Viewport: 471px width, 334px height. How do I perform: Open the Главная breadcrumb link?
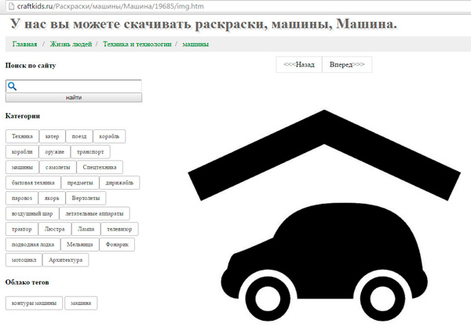[24, 45]
